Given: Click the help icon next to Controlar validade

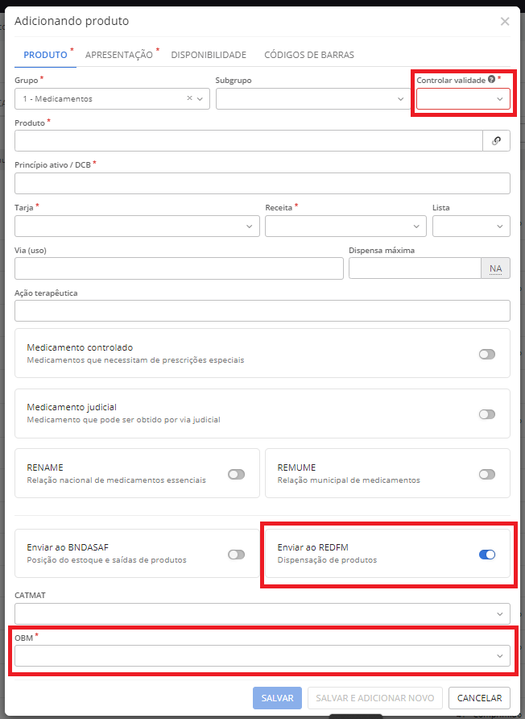Looking at the screenshot, I should (491, 80).
